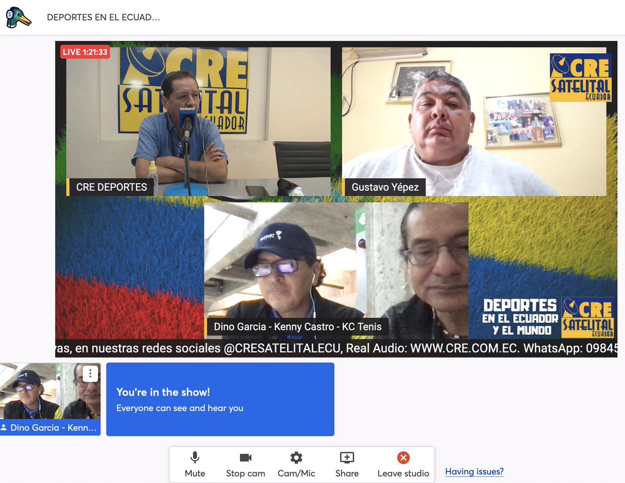Select the Dino Garcia participant thumbnail
This screenshot has height=483, width=625.
coord(50,399)
